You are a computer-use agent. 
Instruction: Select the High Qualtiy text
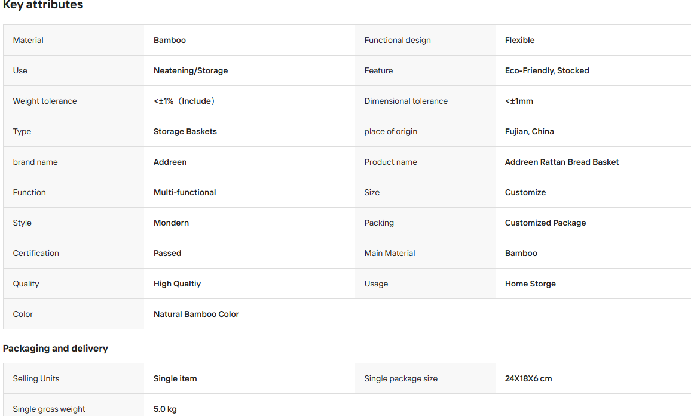(177, 284)
